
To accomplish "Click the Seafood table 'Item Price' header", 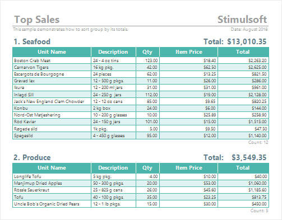I will [x=189, y=52].
